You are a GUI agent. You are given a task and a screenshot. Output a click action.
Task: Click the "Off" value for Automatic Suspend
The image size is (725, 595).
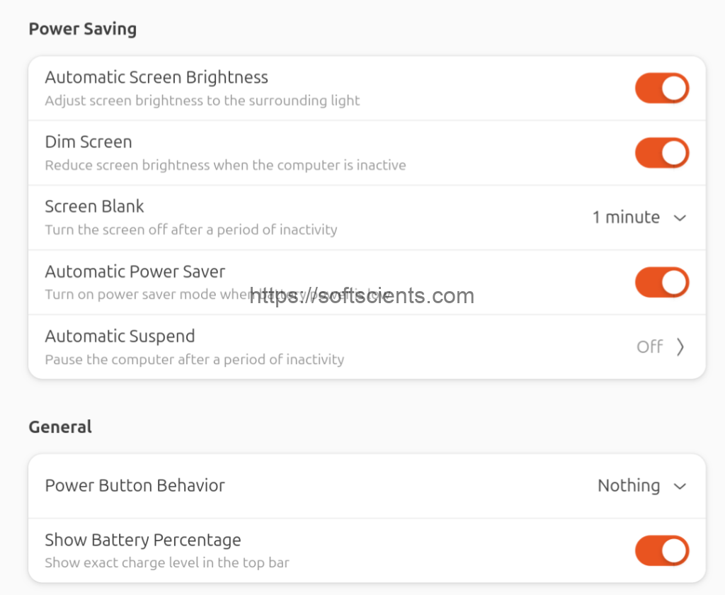coord(649,347)
